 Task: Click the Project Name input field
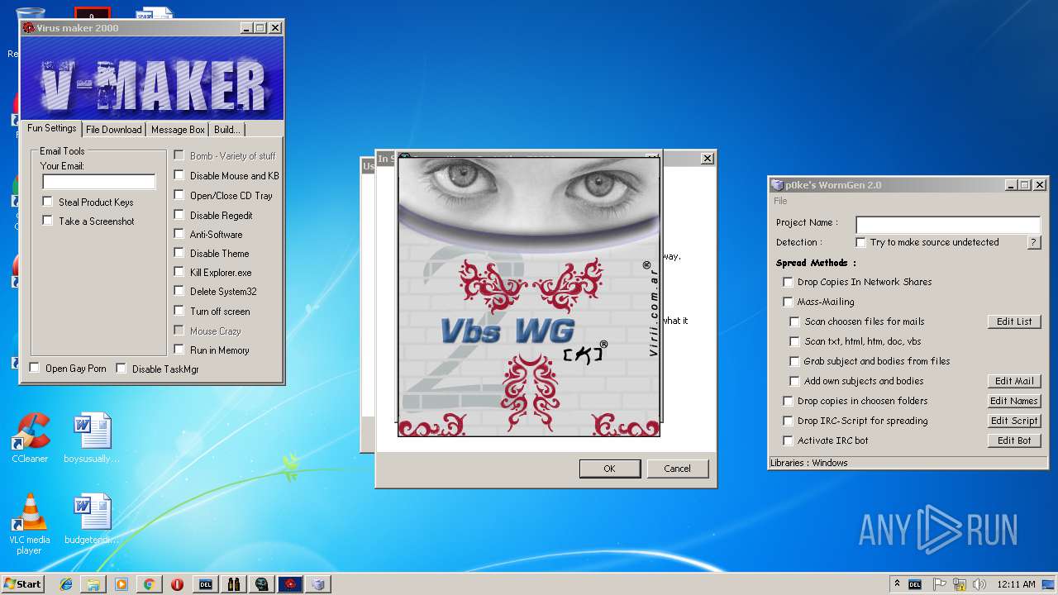tap(947, 225)
